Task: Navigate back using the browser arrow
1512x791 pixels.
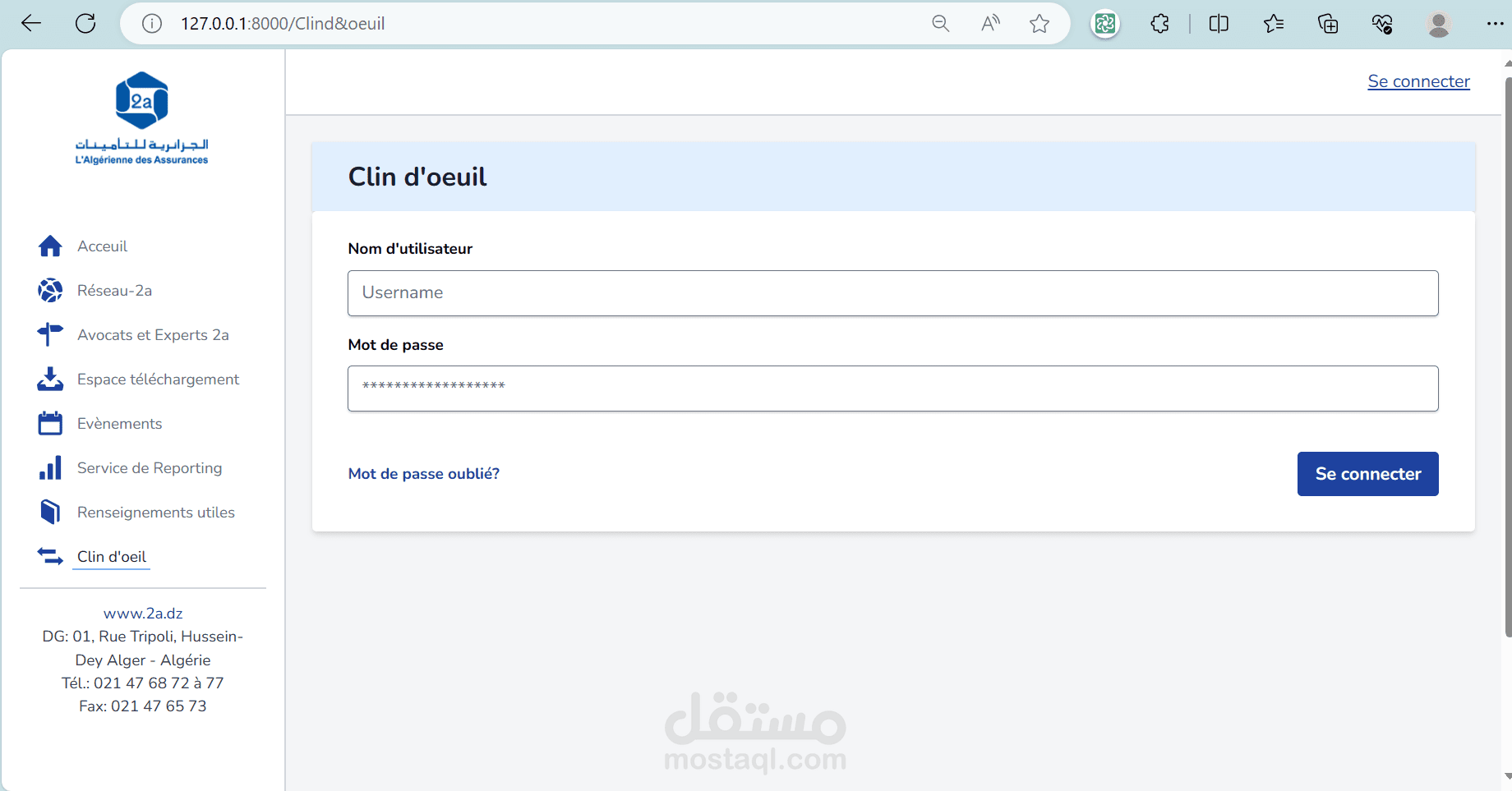Action: (x=30, y=23)
